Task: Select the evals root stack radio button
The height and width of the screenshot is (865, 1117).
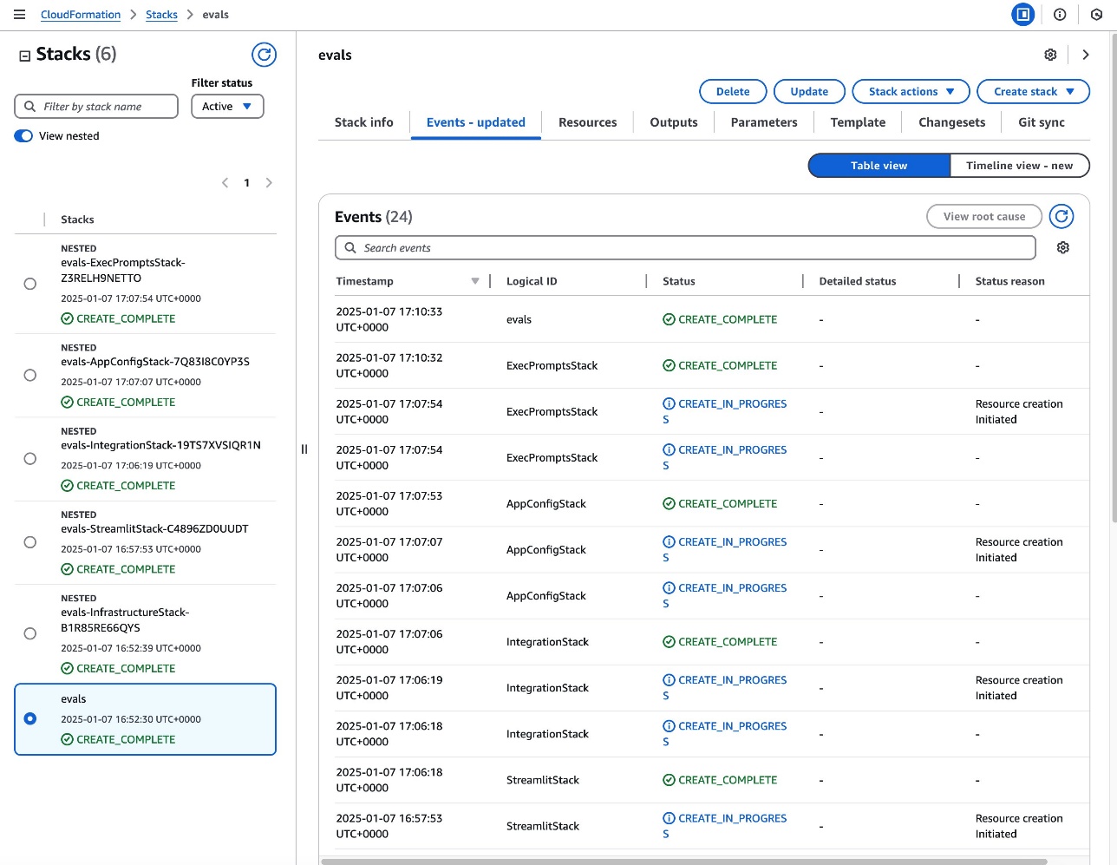Action: coord(30,718)
